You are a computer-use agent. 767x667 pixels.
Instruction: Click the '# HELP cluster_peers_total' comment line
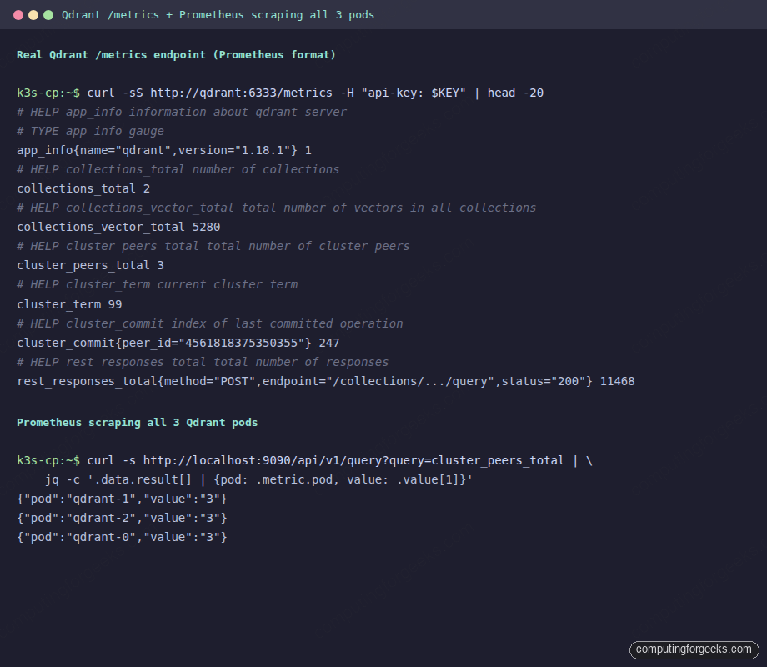pos(213,246)
